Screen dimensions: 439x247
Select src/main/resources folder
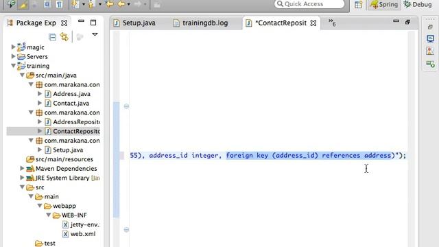point(64,159)
